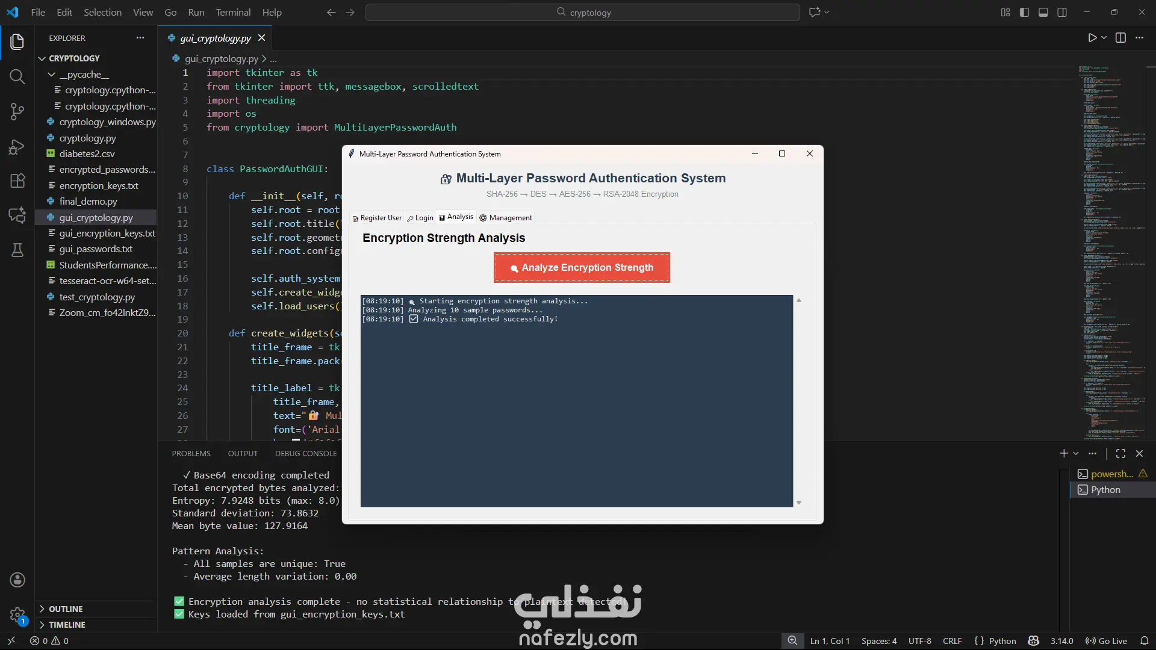The image size is (1156, 650).
Task: Toggle Secondary Side Bar layout button
Action: tap(1062, 12)
